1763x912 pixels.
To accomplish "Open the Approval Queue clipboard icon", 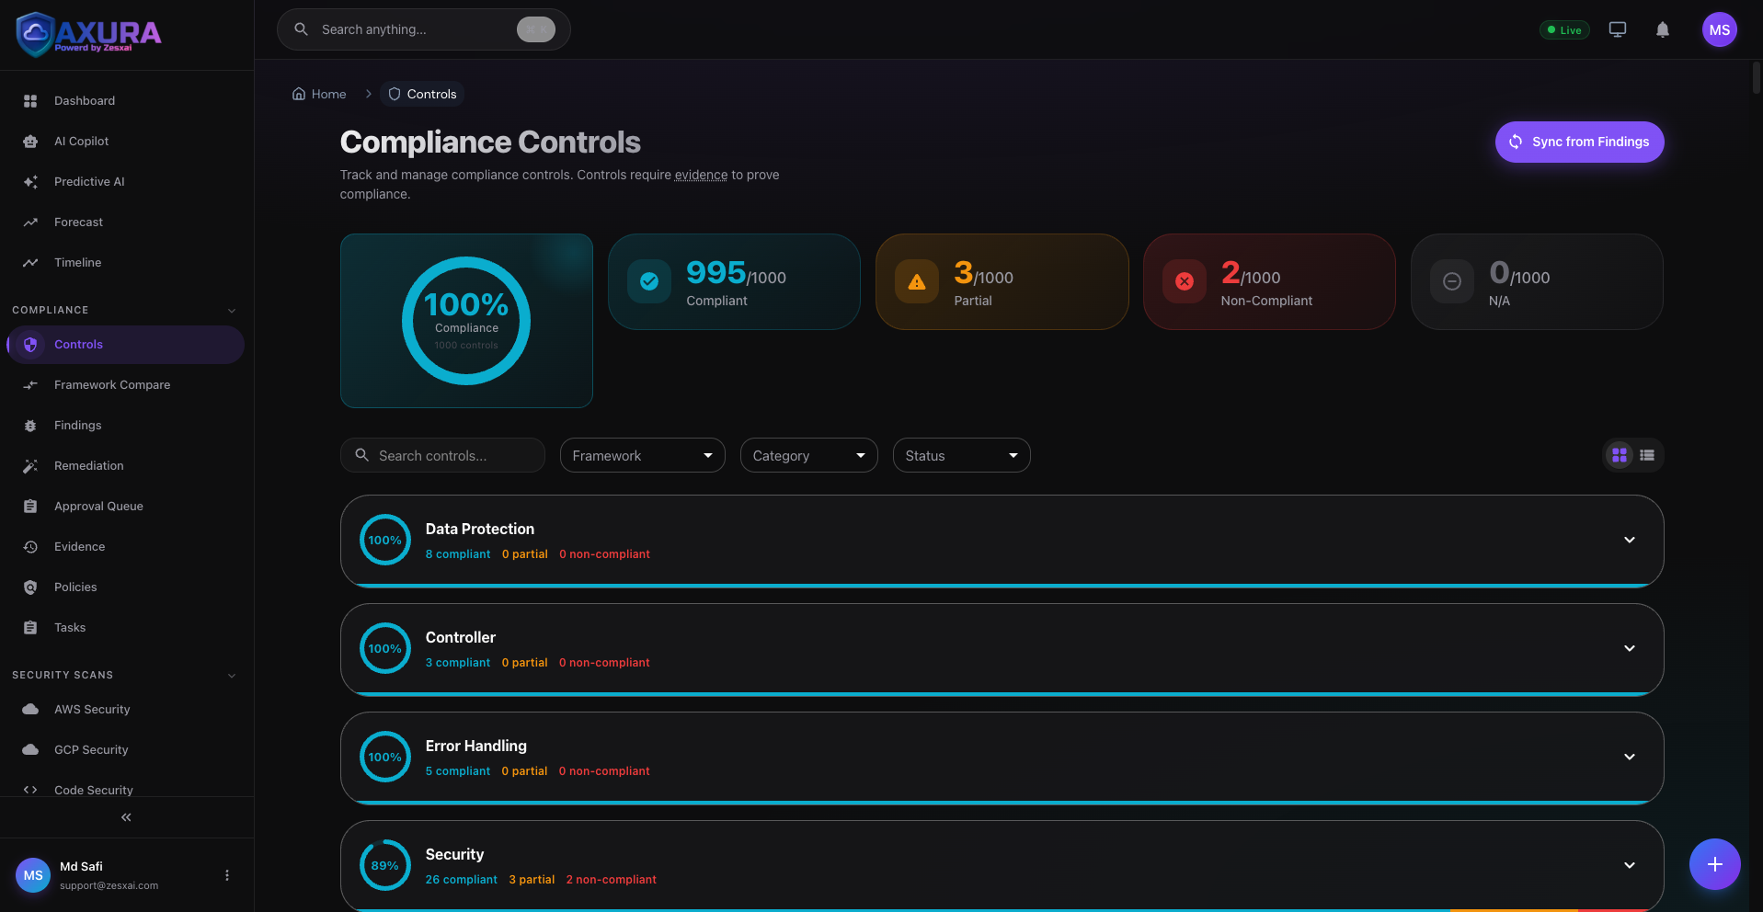I will tap(30, 507).
